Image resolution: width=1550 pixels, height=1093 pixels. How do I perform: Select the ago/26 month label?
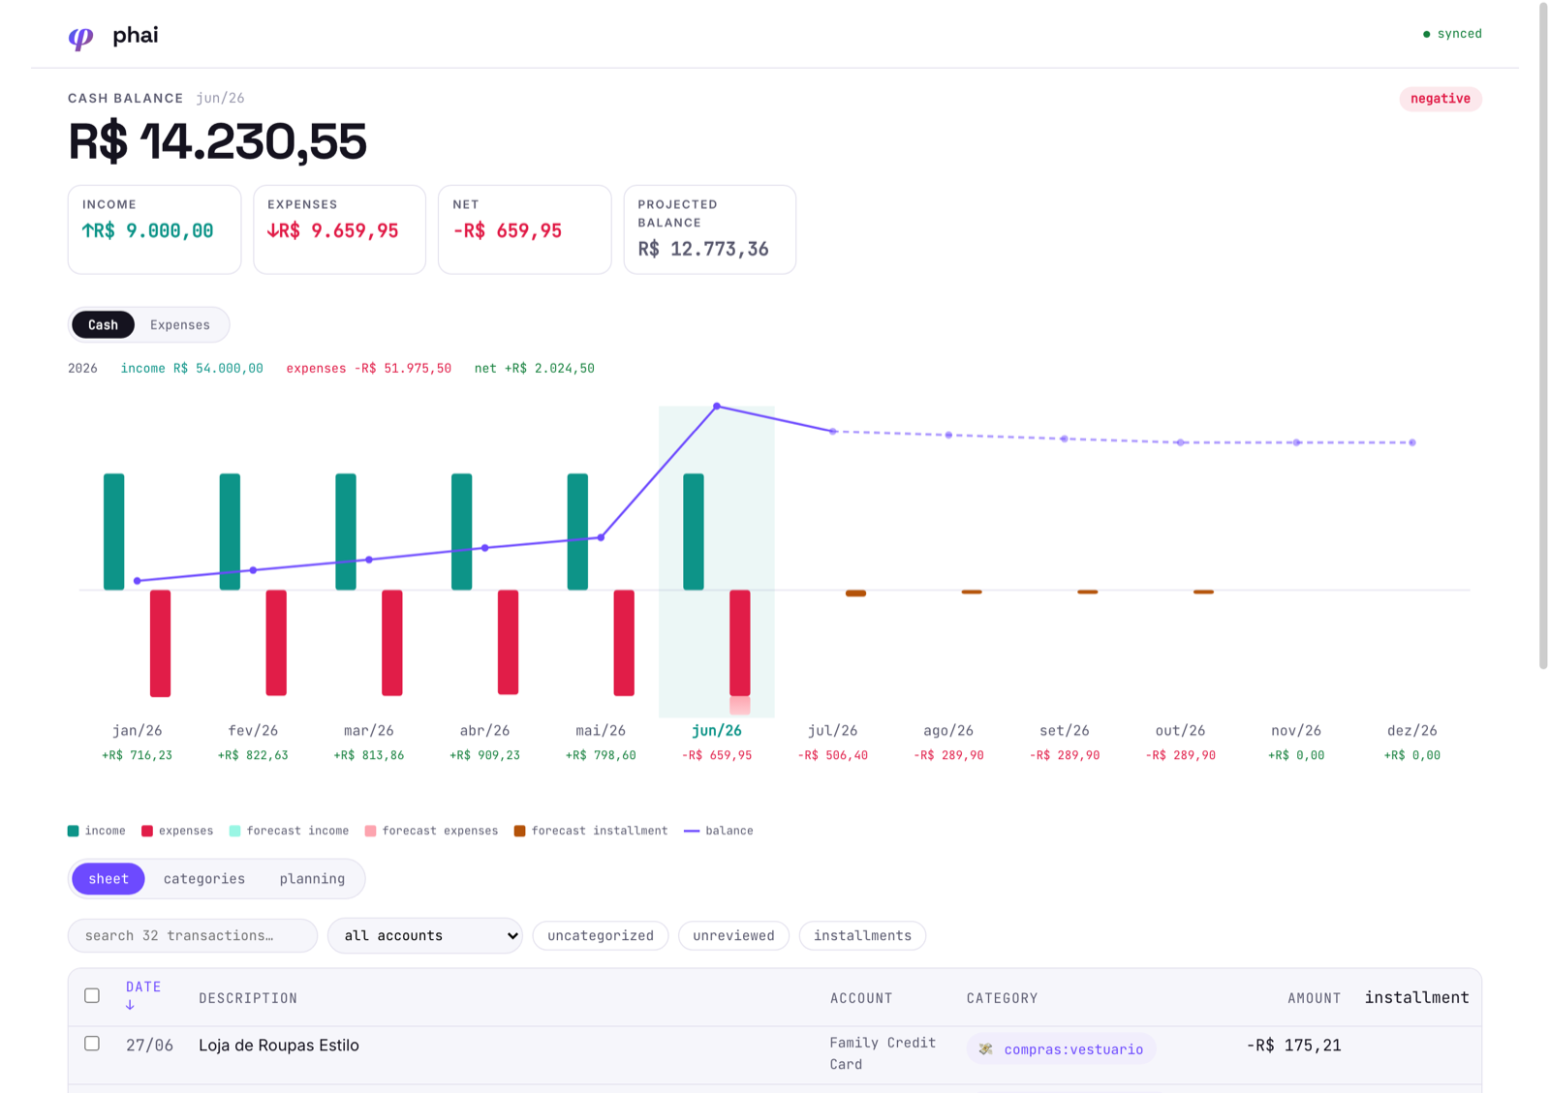pos(948,730)
